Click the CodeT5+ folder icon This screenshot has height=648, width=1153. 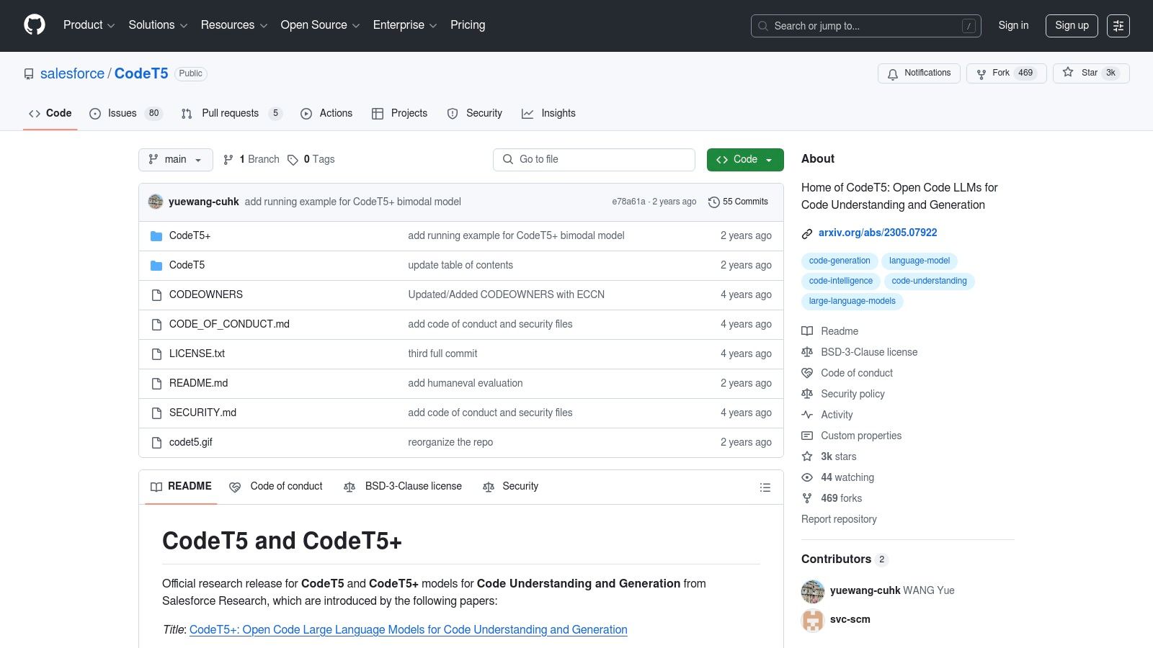tap(156, 236)
